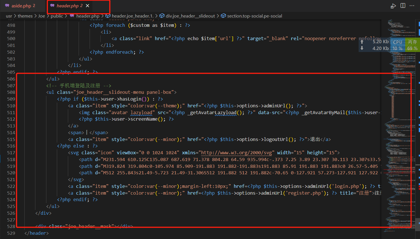The height and width of the screenshot is (239, 420).
Task: Select the header.php editor tab
Action: click(68, 6)
